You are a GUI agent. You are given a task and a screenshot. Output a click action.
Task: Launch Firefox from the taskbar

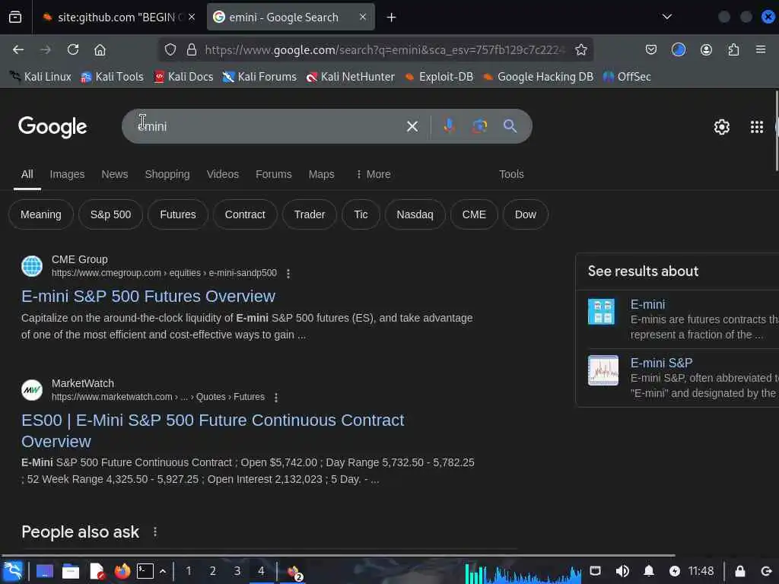point(122,571)
